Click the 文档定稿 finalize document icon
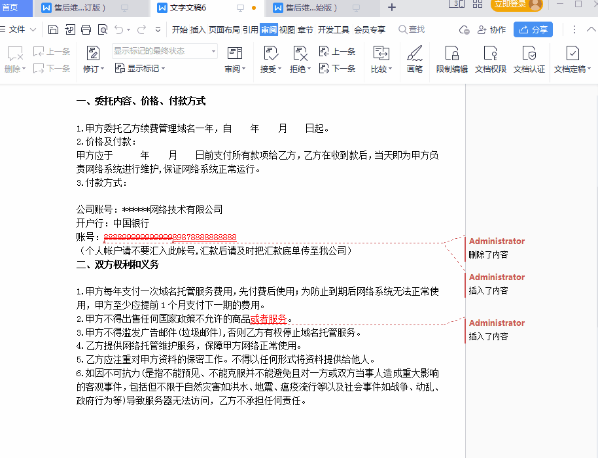598x458 pixels. [572, 54]
